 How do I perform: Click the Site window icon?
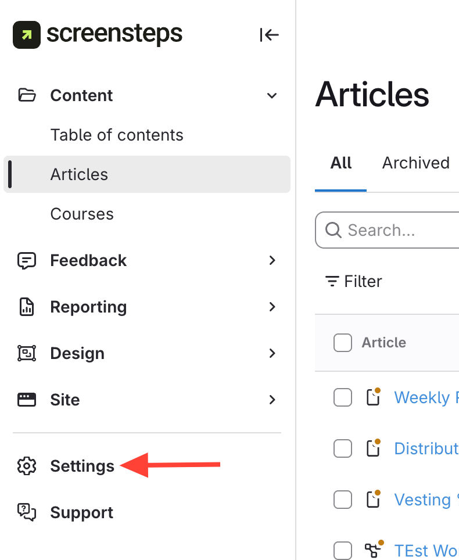point(27,400)
